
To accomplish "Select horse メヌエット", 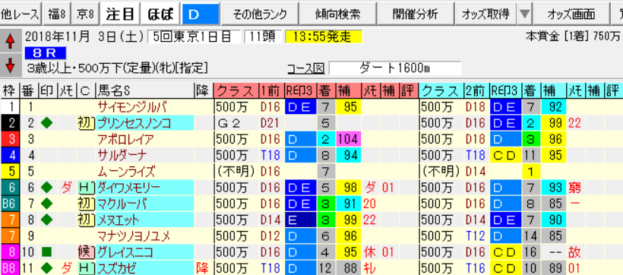I will pyautogui.click(x=145, y=220).
